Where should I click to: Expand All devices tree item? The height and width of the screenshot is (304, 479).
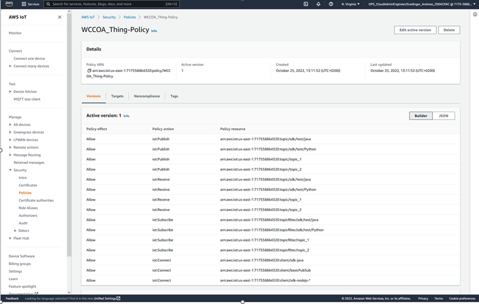tap(10, 125)
